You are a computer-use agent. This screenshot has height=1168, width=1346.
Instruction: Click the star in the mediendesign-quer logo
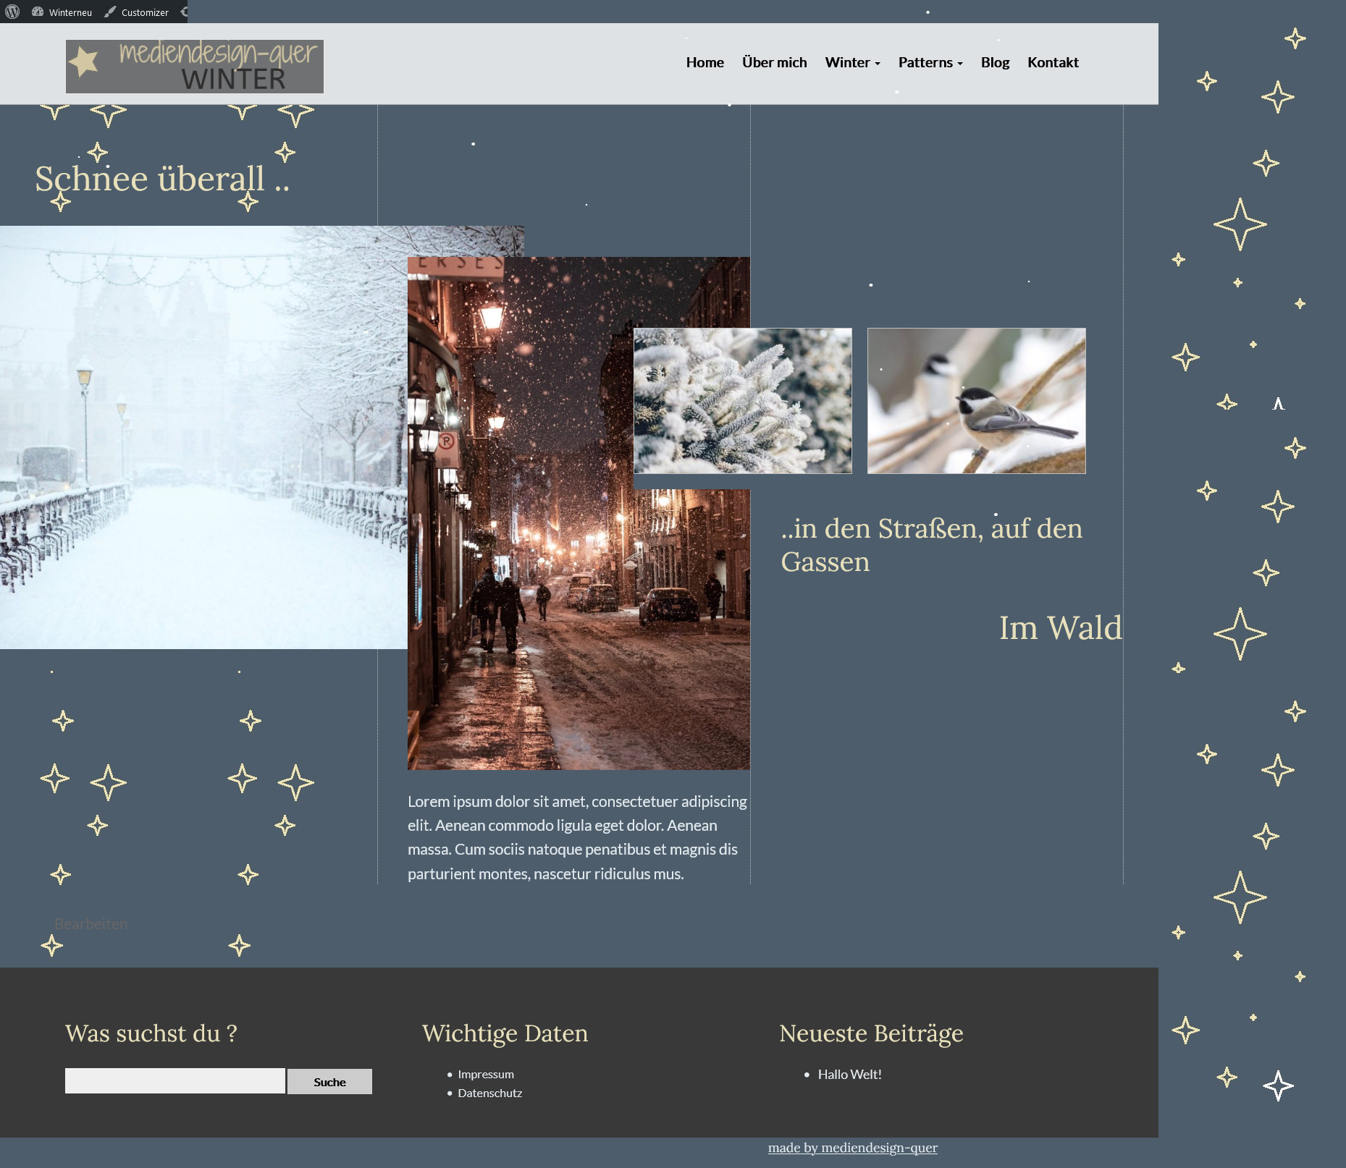(85, 62)
